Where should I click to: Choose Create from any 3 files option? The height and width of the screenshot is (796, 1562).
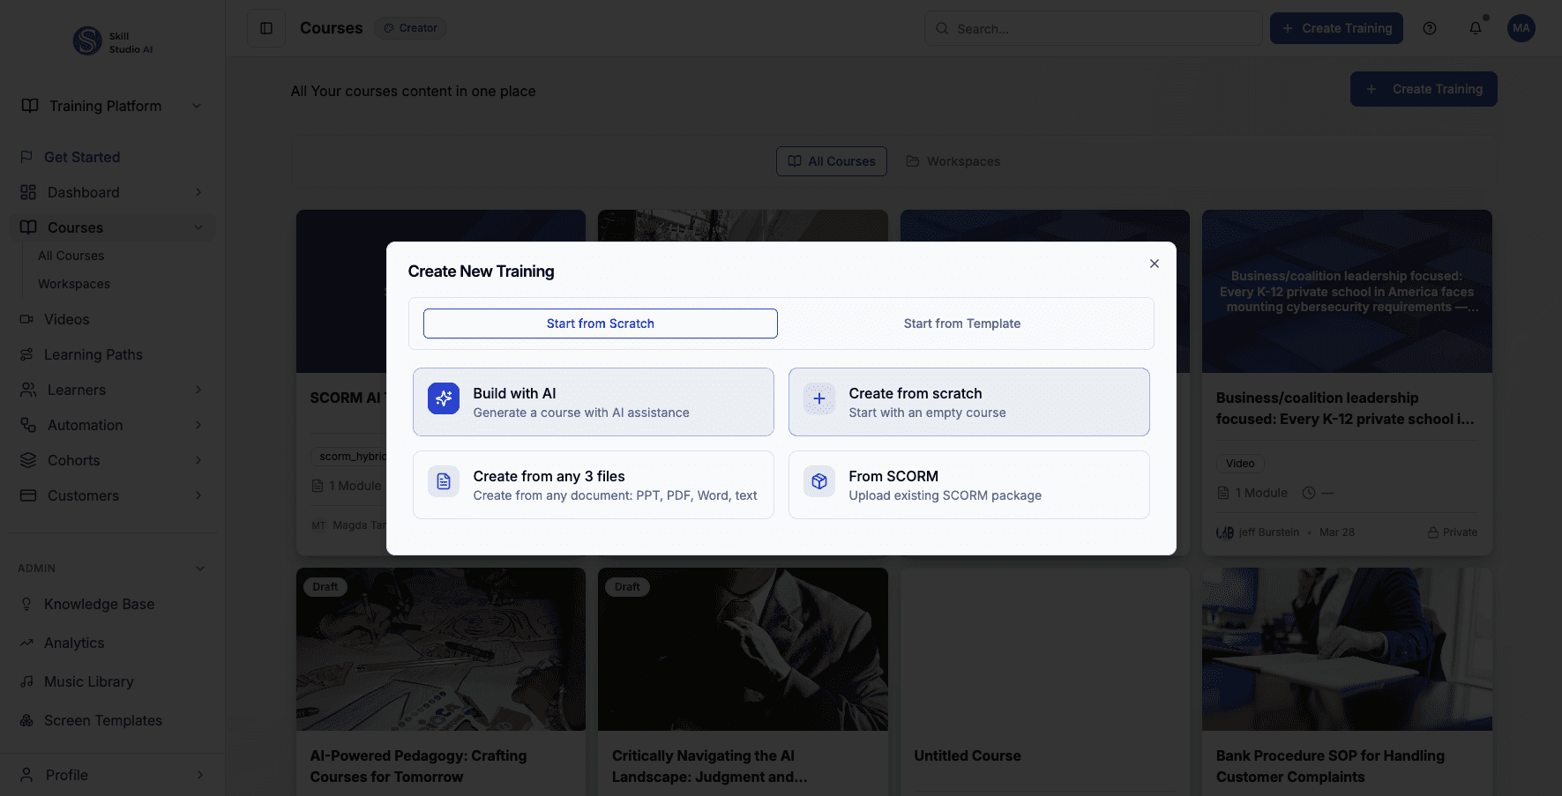[593, 484]
